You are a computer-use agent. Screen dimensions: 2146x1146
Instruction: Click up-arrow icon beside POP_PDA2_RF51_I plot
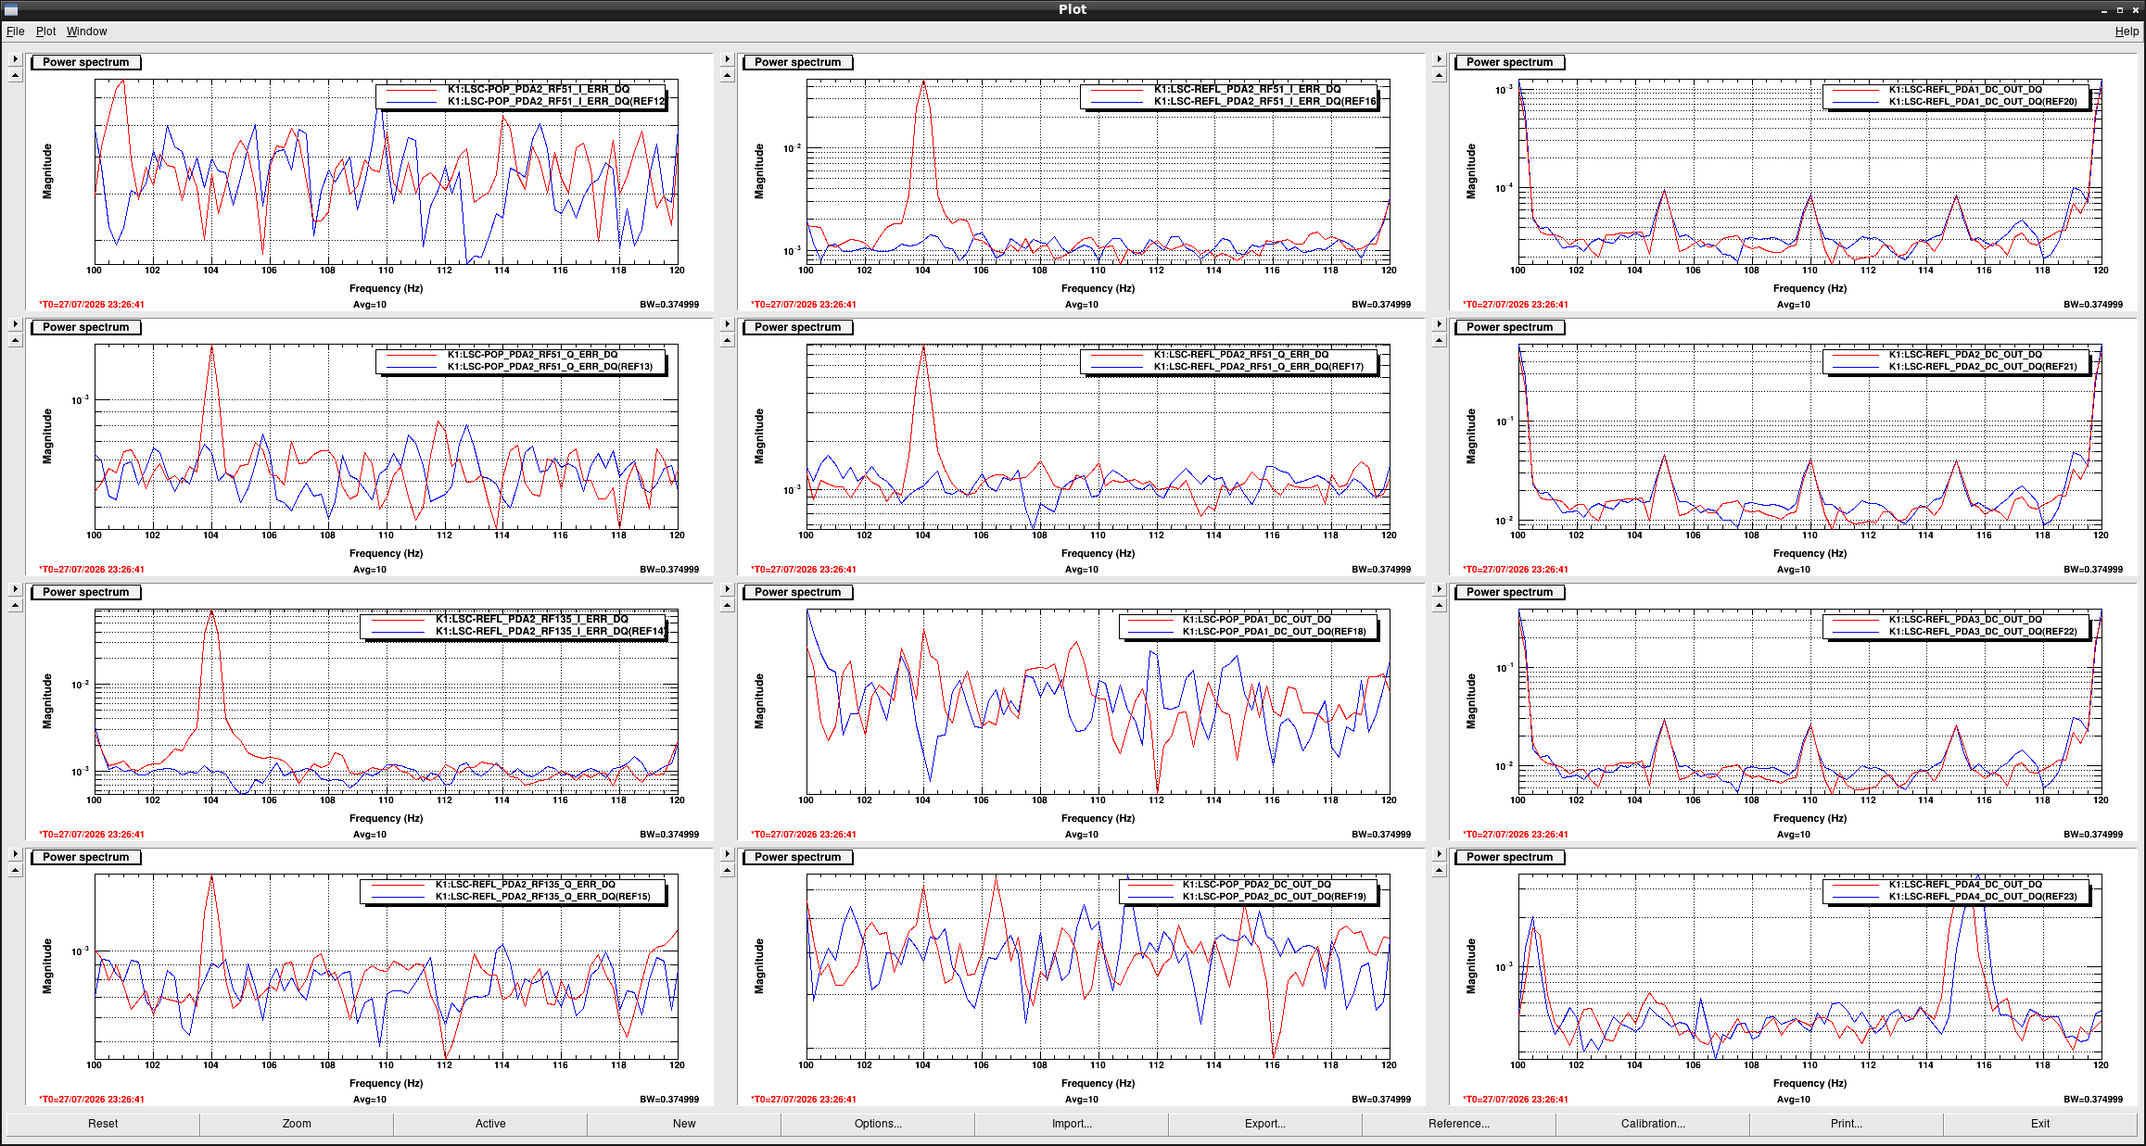[x=15, y=76]
